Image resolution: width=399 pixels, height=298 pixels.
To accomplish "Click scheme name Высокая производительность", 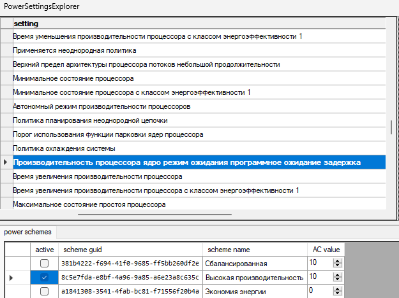I will tap(255, 277).
